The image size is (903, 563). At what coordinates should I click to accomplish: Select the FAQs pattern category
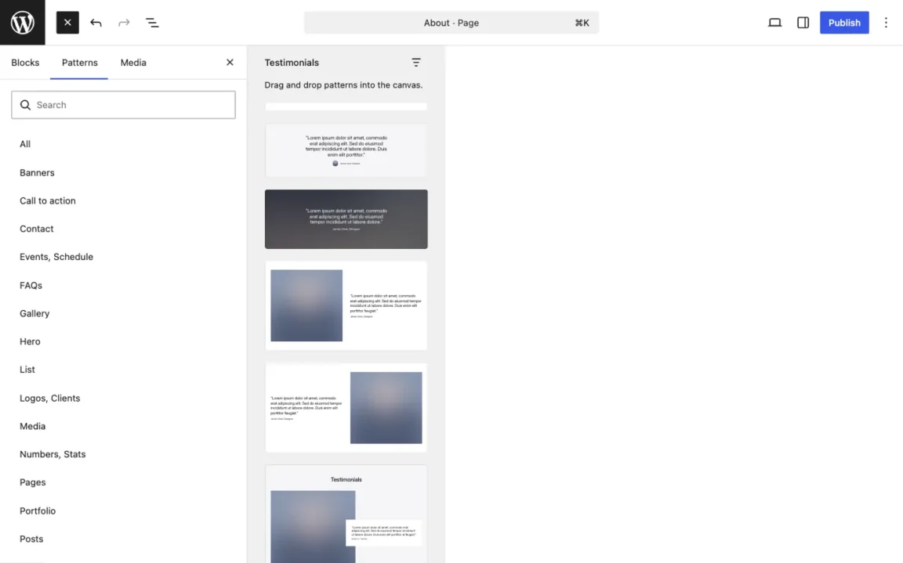tap(31, 285)
